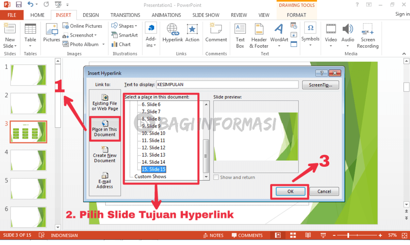Insert a Comment from ribbon
This screenshot has width=410, height=245.
(216, 33)
